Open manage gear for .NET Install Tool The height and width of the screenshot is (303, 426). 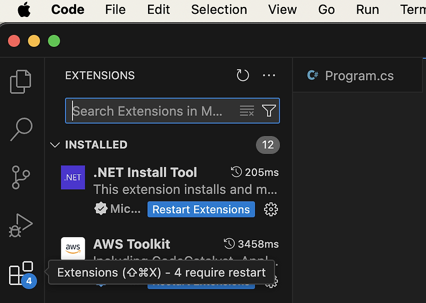click(271, 209)
